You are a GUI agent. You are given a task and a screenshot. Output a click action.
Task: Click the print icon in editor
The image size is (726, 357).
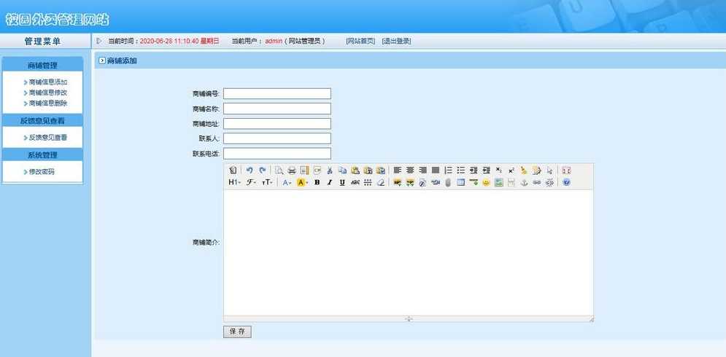coord(292,170)
